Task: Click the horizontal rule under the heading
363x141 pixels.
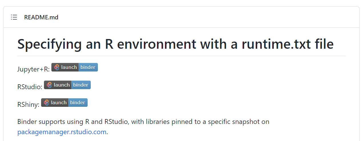Action: pyautogui.click(x=181, y=56)
